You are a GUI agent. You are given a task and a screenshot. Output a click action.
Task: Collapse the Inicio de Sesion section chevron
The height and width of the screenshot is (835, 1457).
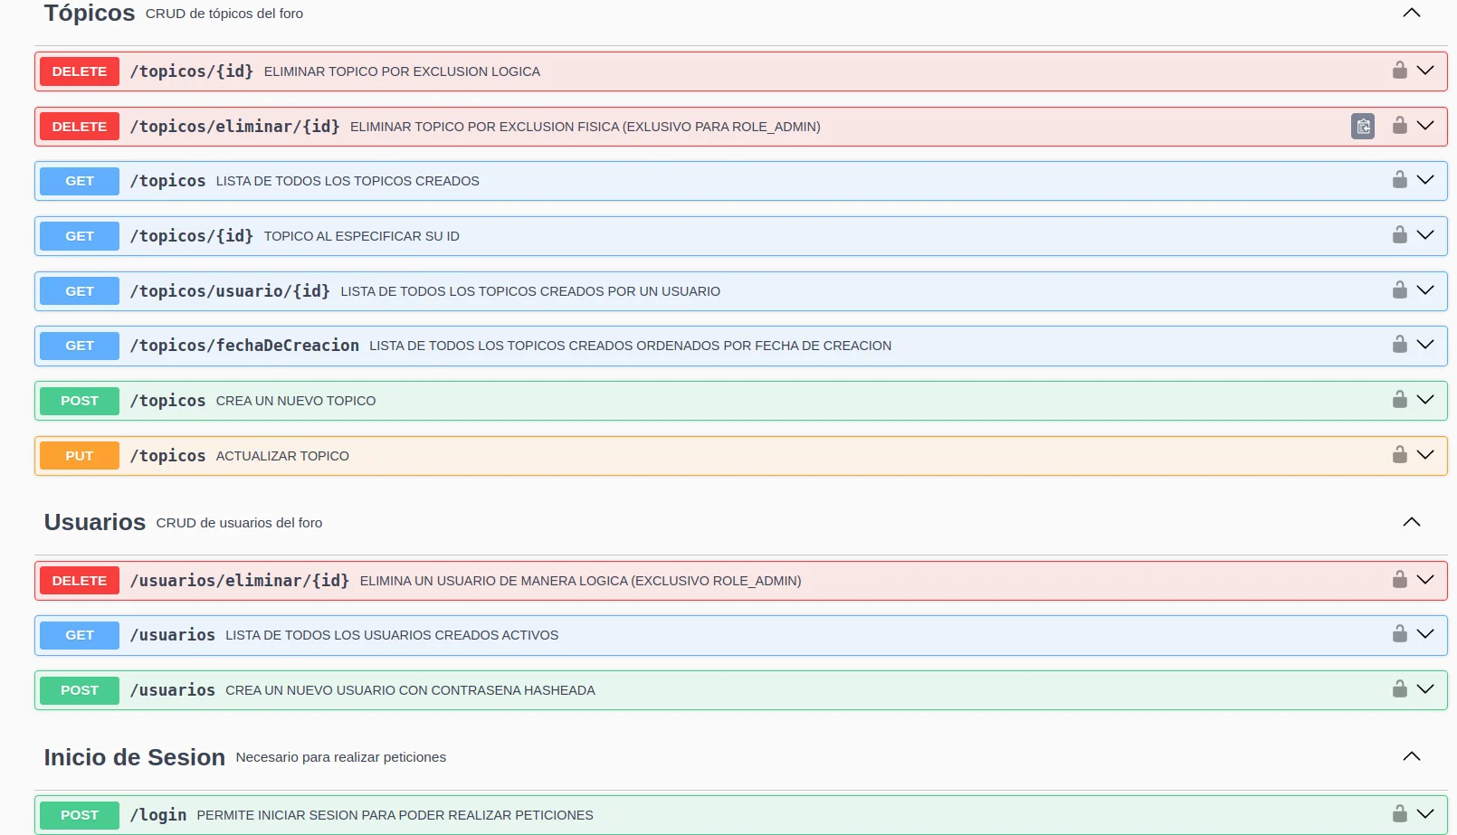click(x=1411, y=756)
